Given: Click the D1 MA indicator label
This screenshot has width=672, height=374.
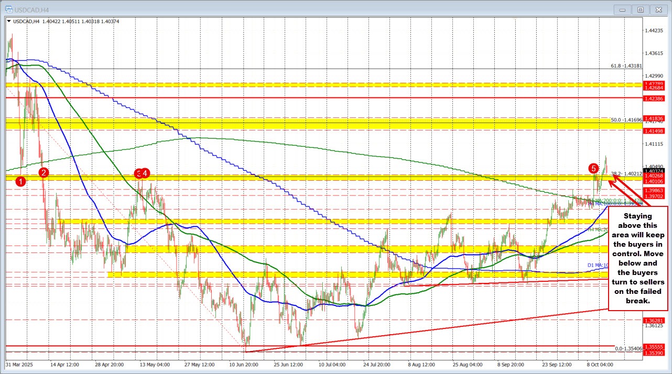Looking at the screenshot, I should (598, 265).
